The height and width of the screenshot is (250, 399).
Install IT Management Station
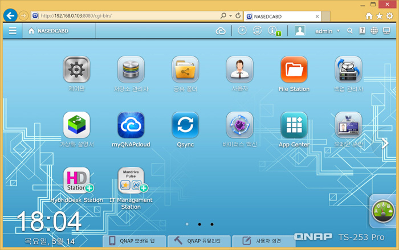[131, 181]
